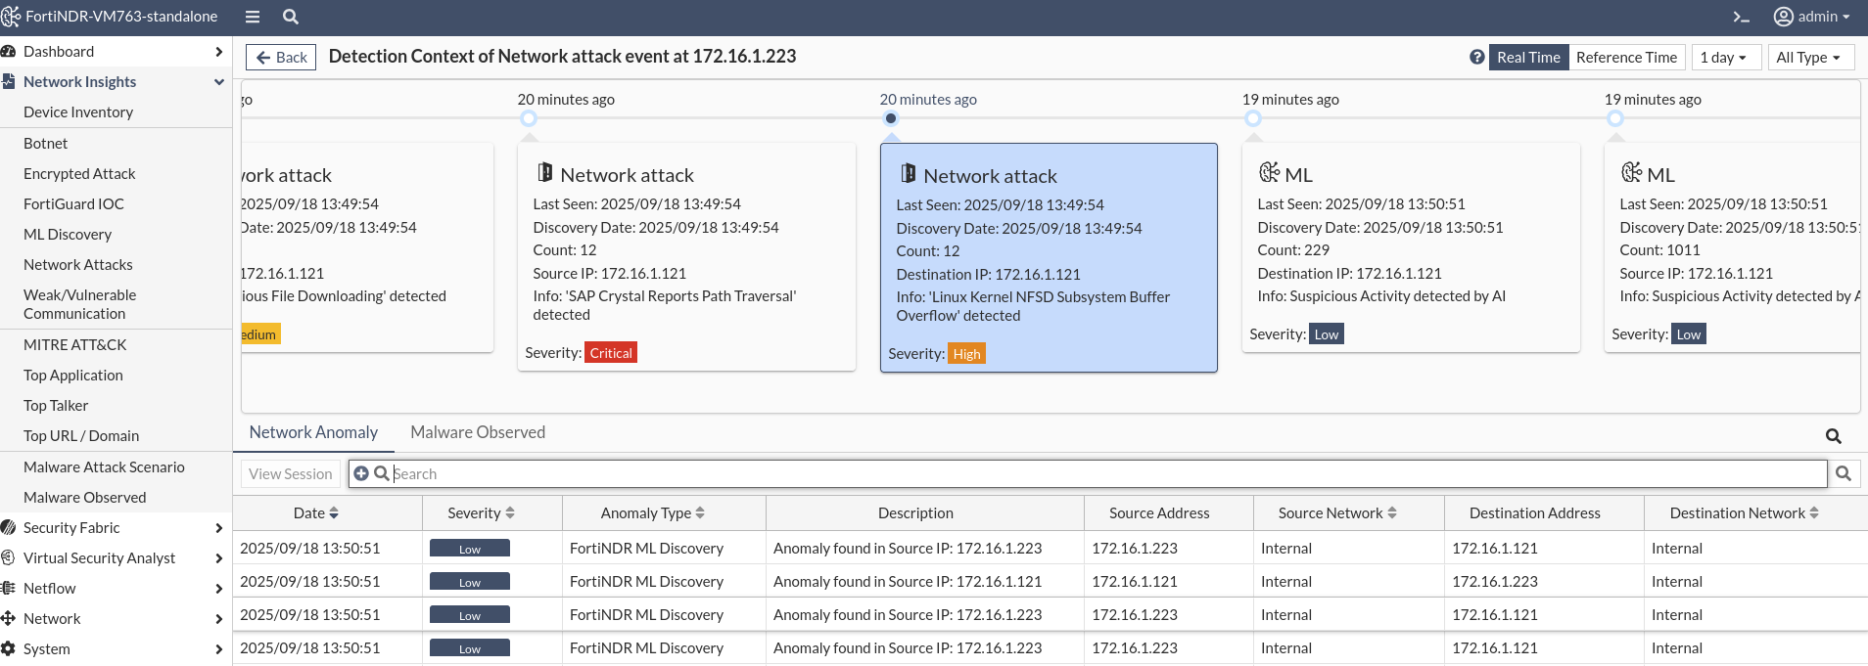The height and width of the screenshot is (666, 1868).
Task: Click the add filter plus icon in search bar
Action: pos(361,473)
